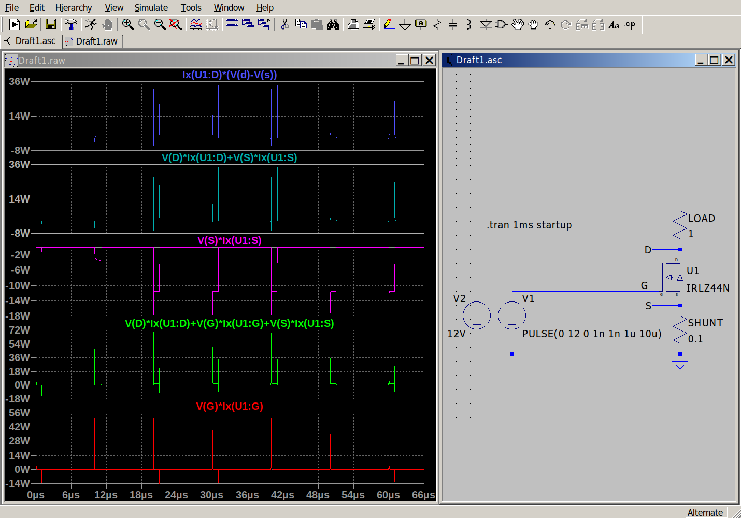Viewport: 741px width, 518px height.
Task: Tile the windows horizontally with the tile icon
Action: coord(232,24)
